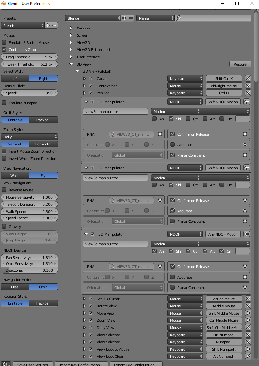259x366 pixels.
Task: Choose Trackball rotation style
Action: pyautogui.click(x=43, y=303)
